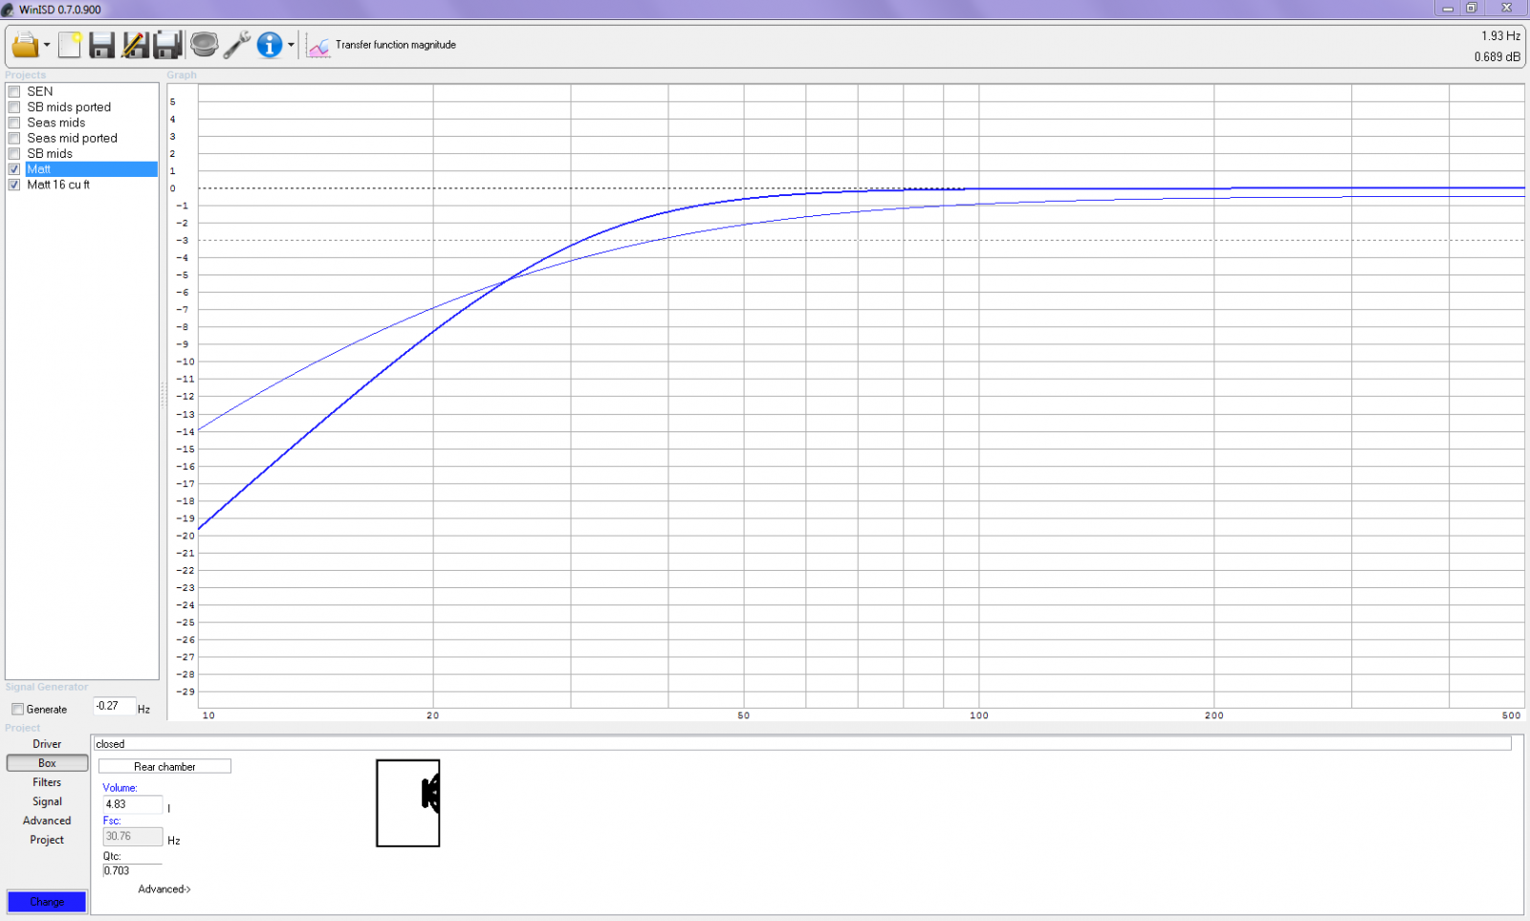
Task: Expand the dropdown arrow beside the open folder
Action: tap(47, 46)
